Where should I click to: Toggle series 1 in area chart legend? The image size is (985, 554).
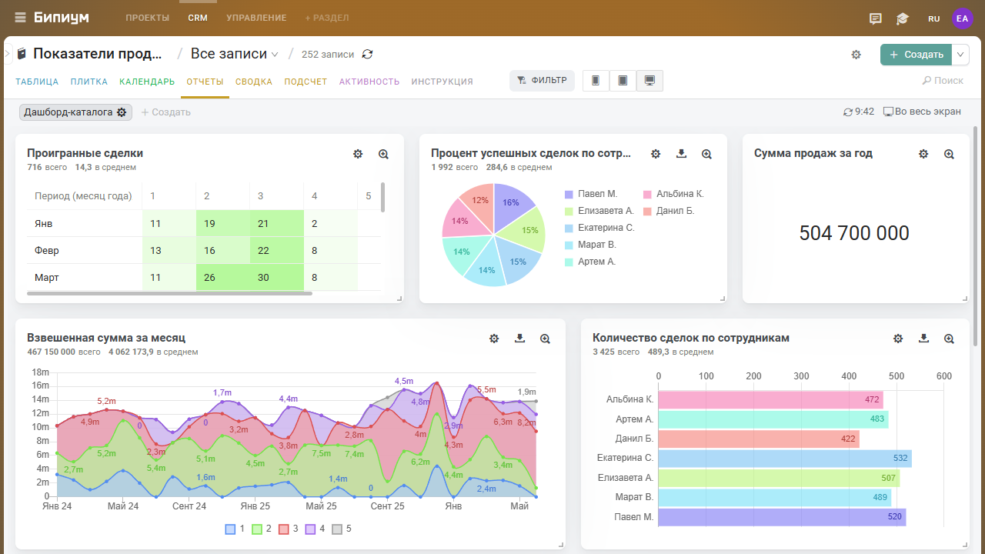click(235, 529)
